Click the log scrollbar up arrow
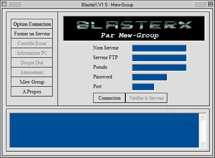 [x=202, y=117]
